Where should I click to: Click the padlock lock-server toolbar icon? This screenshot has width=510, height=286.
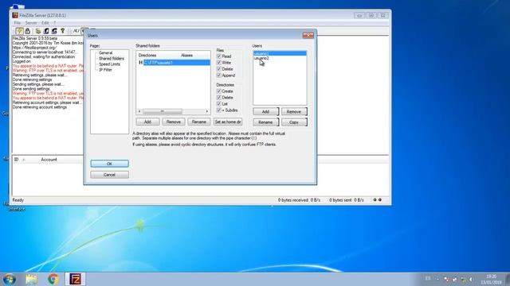[x=28, y=31]
